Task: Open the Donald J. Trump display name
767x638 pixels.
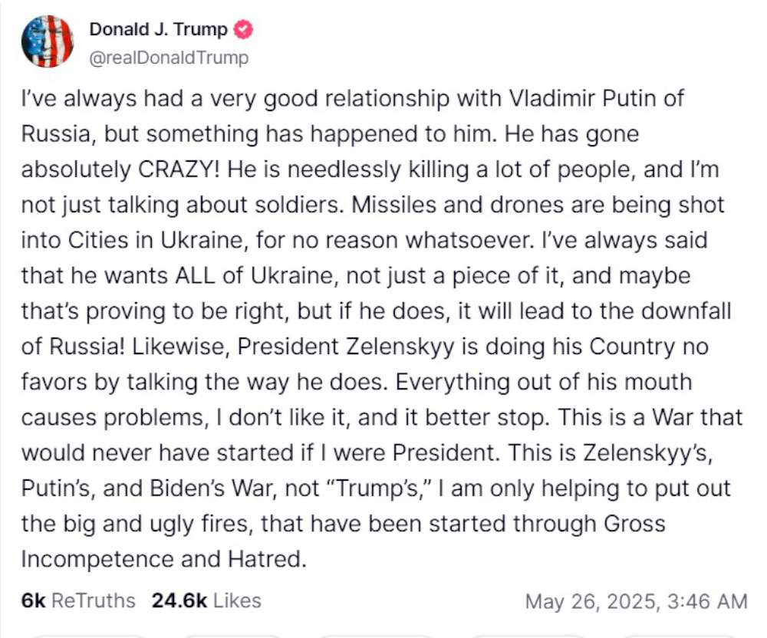Action: pyautogui.click(x=159, y=29)
